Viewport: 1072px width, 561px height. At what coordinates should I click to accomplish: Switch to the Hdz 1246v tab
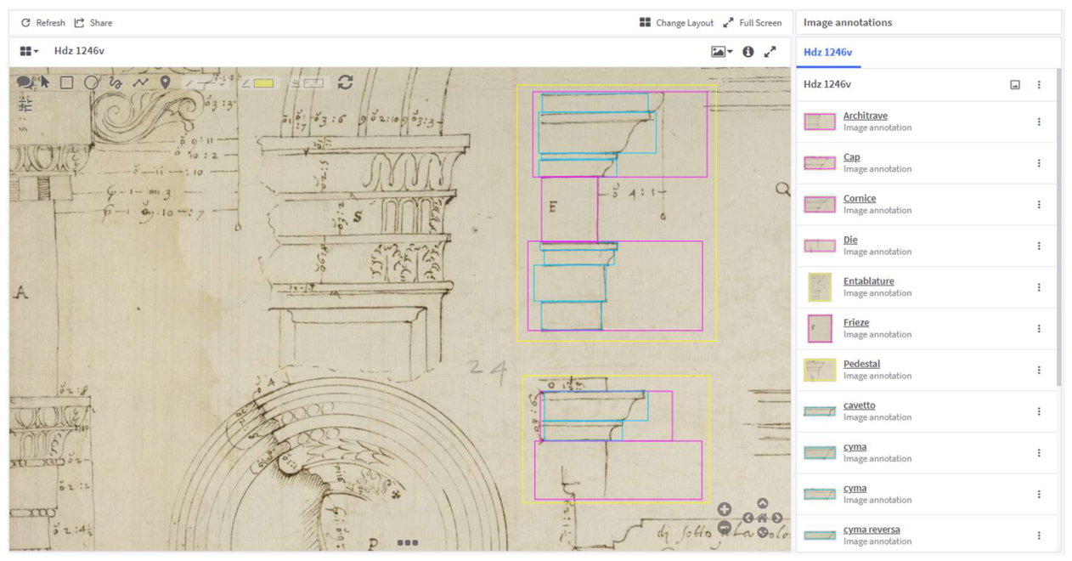pos(828,53)
